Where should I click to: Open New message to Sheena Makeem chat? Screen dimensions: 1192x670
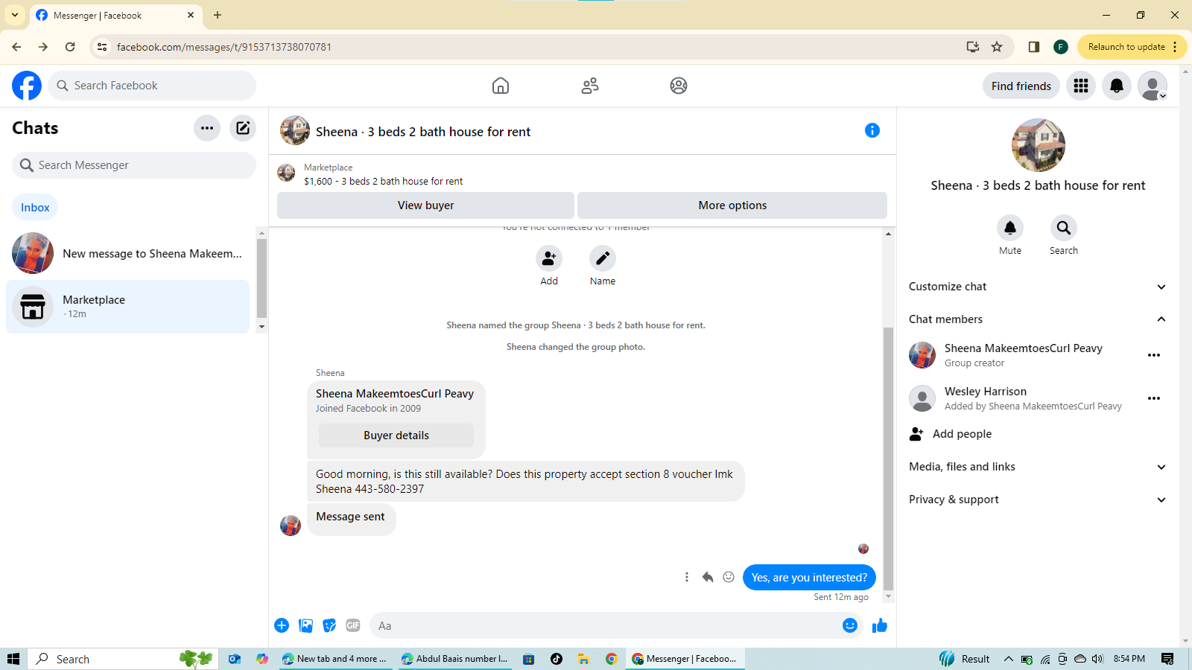[x=128, y=253]
